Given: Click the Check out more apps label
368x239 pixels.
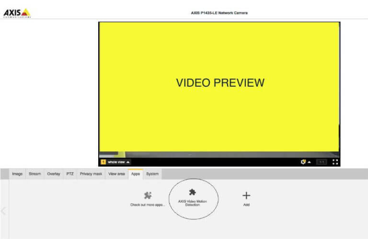Looking at the screenshot, I should pyautogui.click(x=148, y=205).
